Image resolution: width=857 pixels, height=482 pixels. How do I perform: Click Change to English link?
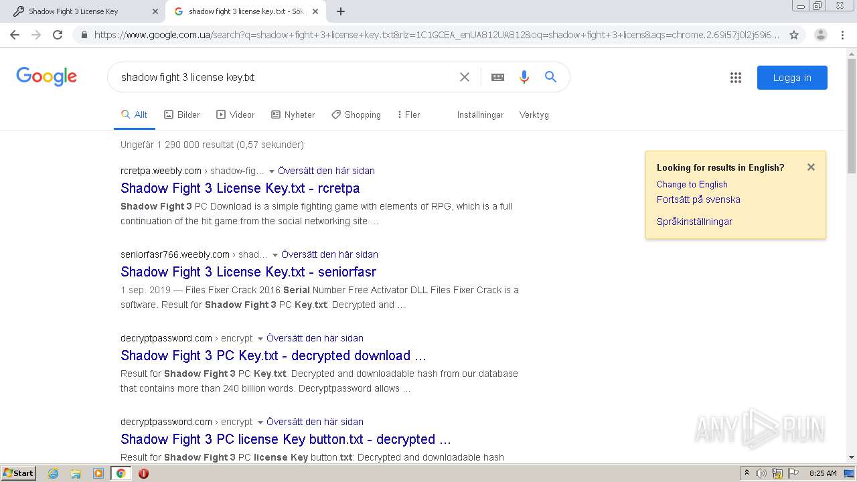tap(692, 184)
